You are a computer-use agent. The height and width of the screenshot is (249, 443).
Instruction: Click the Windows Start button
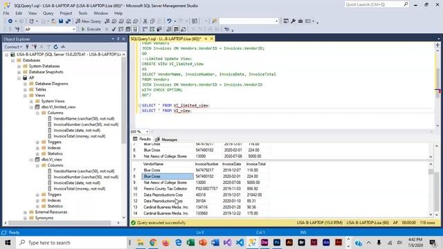pos(8,243)
